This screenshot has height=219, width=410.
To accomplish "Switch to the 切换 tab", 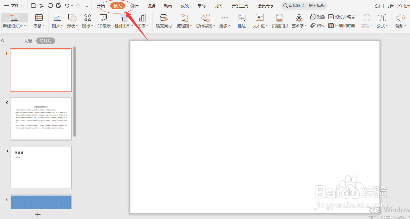I will point(151,6).
